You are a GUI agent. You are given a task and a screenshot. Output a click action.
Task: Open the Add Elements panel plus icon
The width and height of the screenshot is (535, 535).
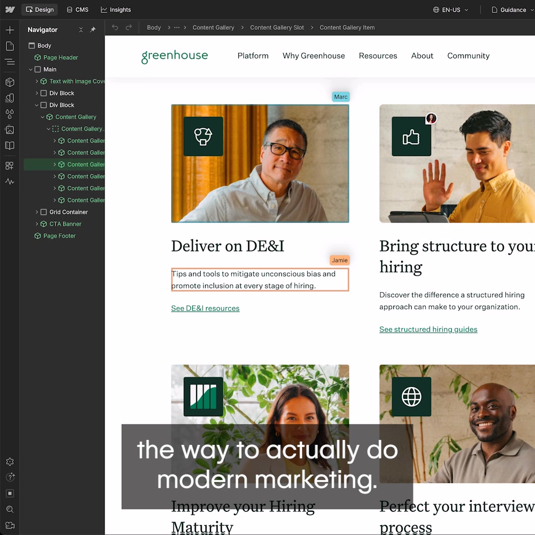(10, 30)
